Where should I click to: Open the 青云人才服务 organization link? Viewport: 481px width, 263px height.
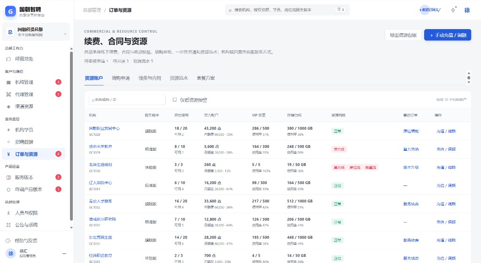(101, 201)
